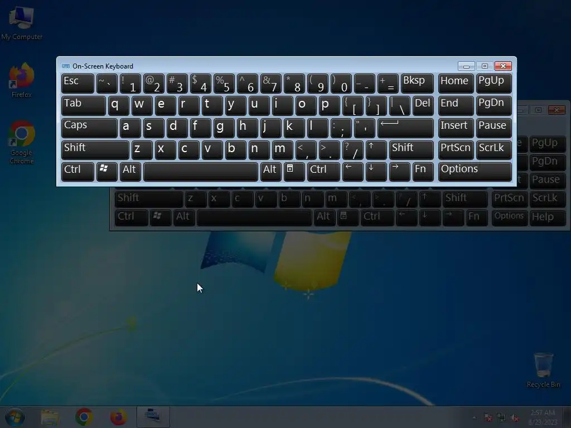The width and height of the screenshot is (571, 428).
Task: Click the letter m key
Action: point(282,150)
